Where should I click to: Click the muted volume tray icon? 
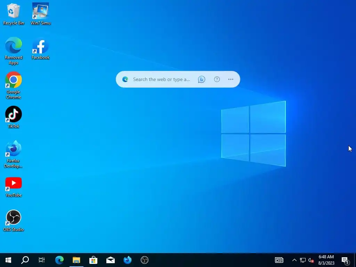pyautogui.click(x=311, y=260)
